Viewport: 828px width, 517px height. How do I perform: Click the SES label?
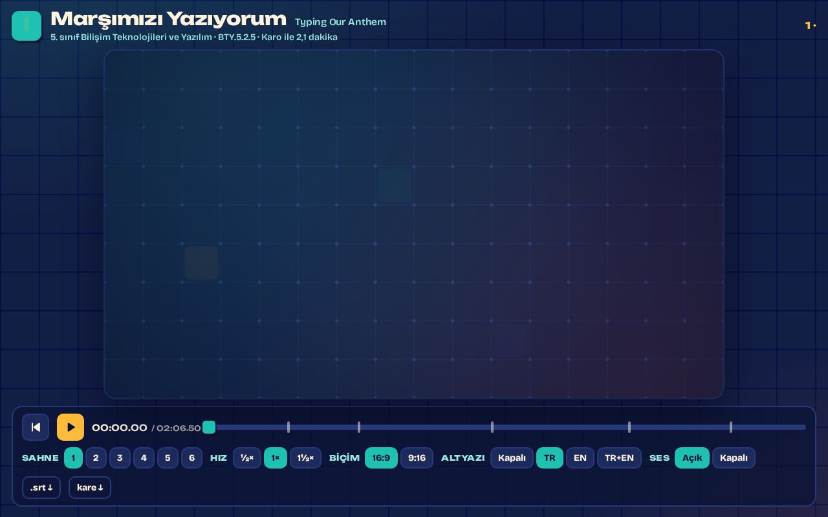[x=659, y=458]
